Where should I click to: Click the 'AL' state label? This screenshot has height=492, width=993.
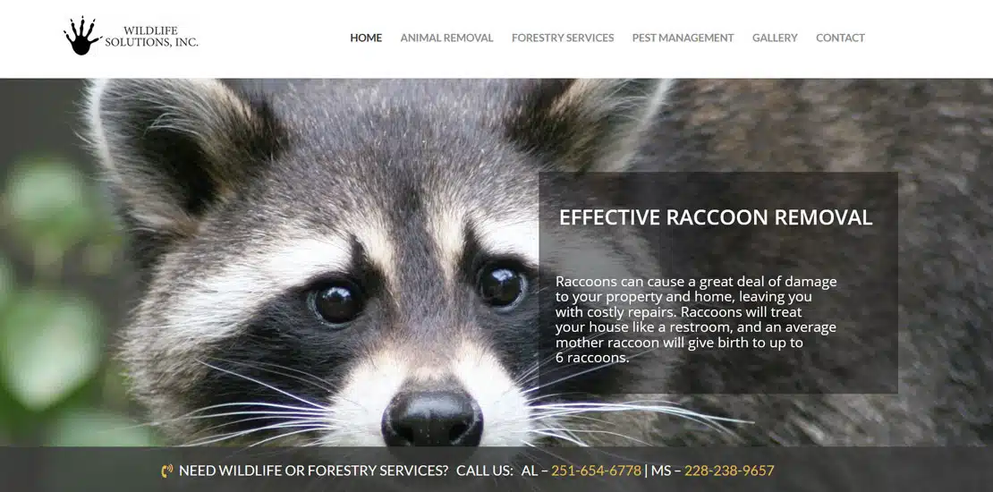tap(529, 471)
